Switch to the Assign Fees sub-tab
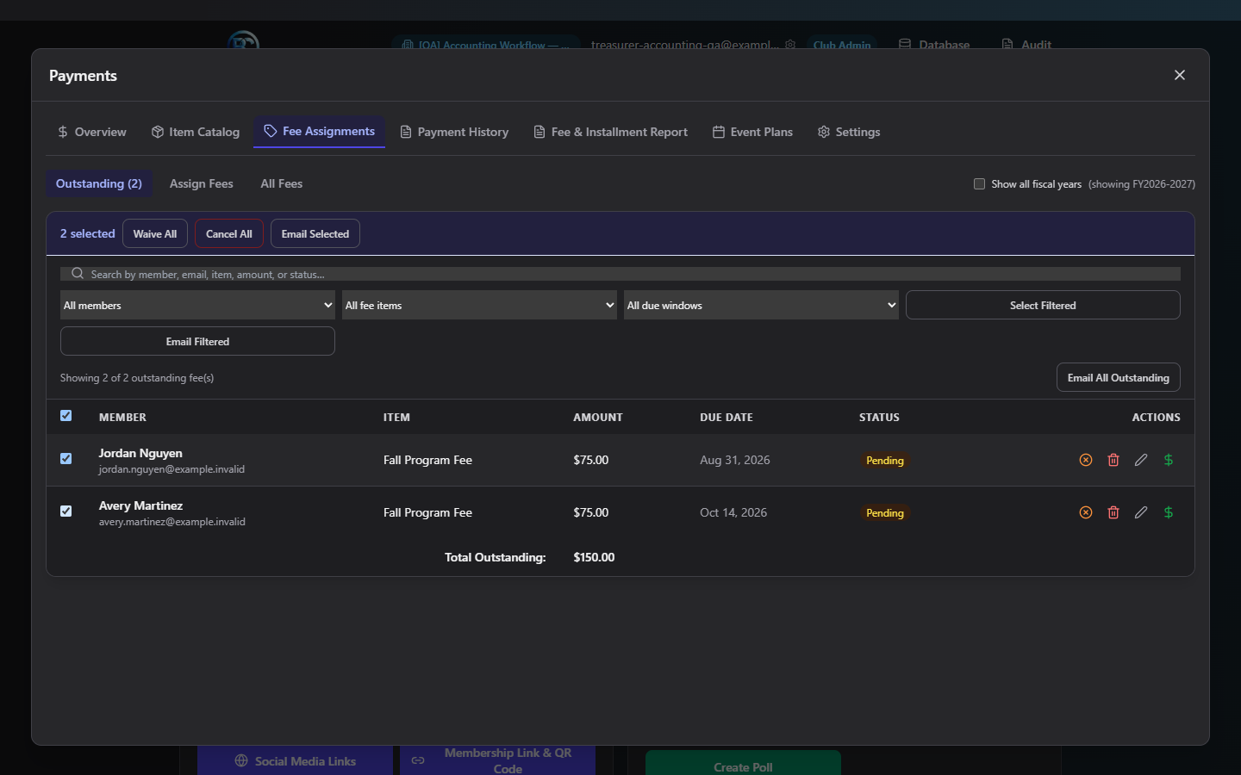This screenshot has height=775, width=1241. coord(201,183)
